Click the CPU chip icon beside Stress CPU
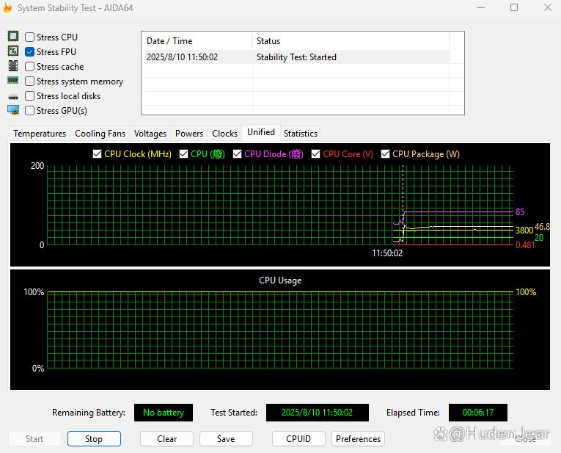The height and width of the screenshot is (453, 561). [x=13, y=37]
